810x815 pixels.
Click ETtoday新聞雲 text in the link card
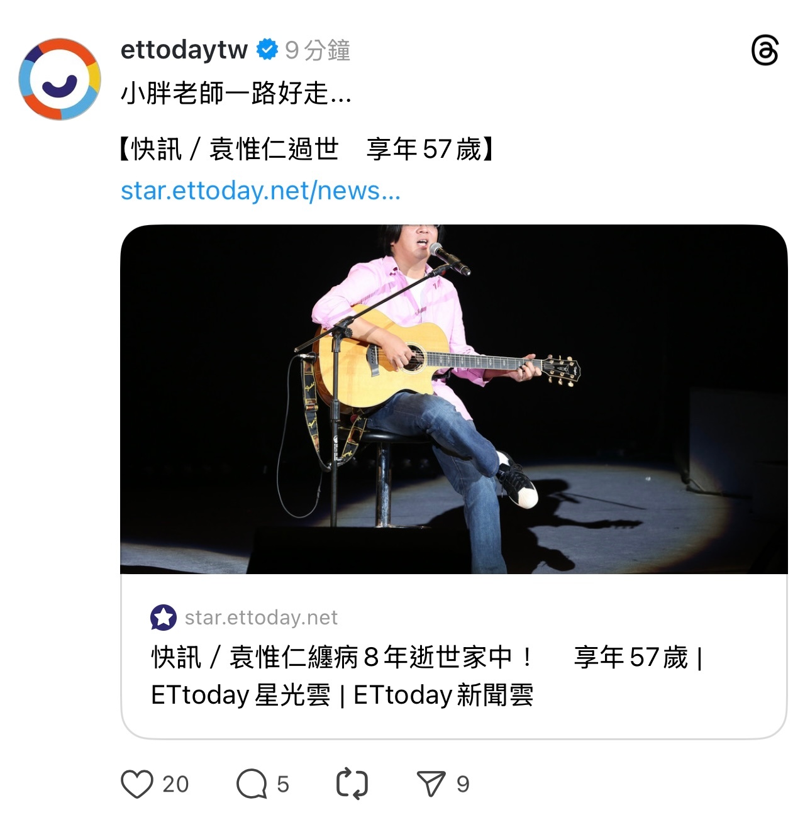coord(443,696)
